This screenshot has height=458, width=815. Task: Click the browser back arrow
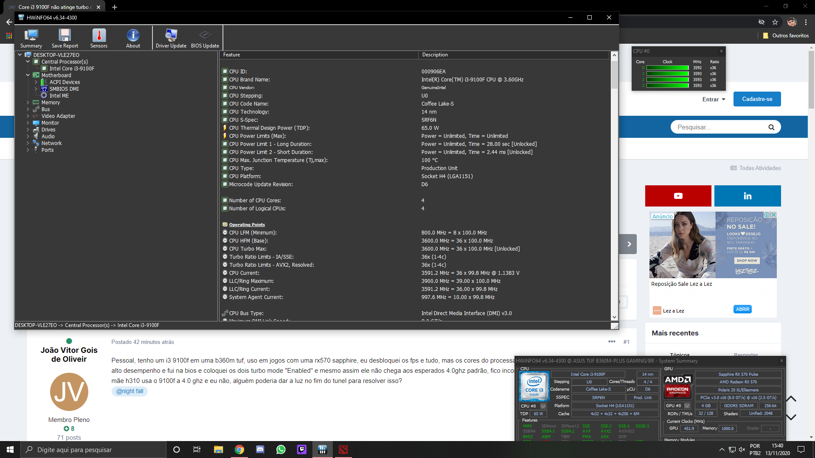9,22
